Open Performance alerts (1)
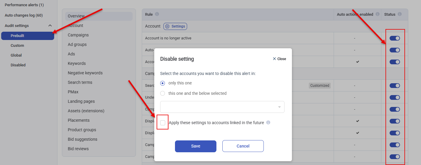The width and height of the screenshot is (421, 165). point(24,5)
